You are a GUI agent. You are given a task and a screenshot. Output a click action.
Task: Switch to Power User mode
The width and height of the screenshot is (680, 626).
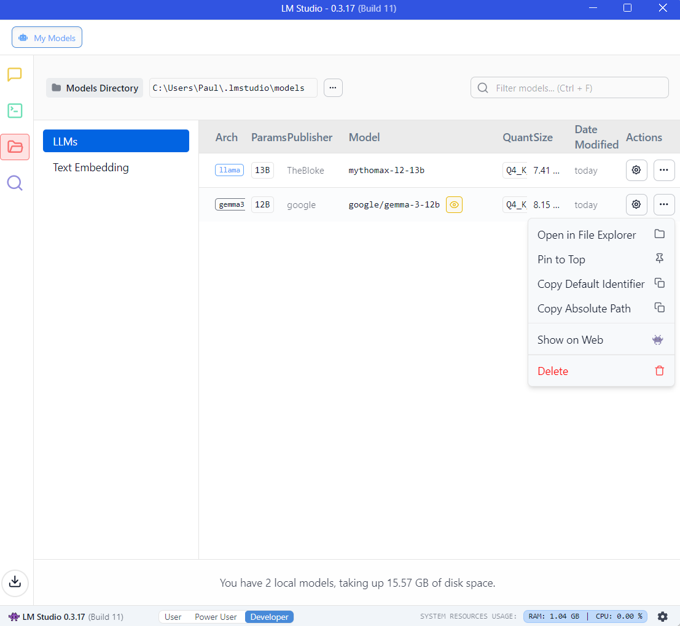point(216,617)
